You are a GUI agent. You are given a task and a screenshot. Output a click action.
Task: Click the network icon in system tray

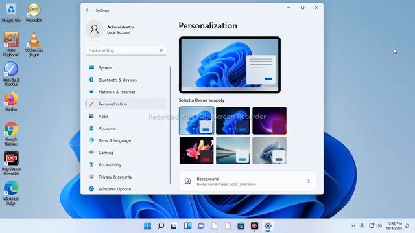click(x=372, y=226)
